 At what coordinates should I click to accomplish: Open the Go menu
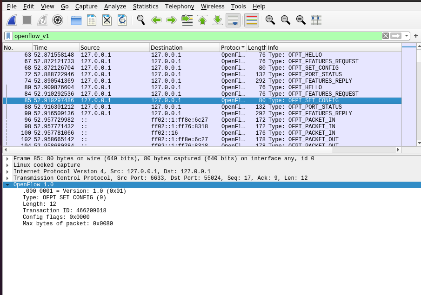pyautogui.click(x=65, y=7)
